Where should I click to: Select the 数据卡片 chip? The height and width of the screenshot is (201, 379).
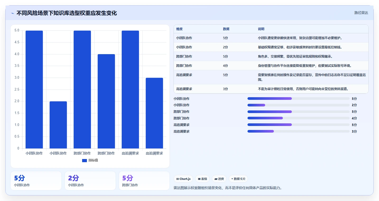pyautogui.click(x=238, y=179)
